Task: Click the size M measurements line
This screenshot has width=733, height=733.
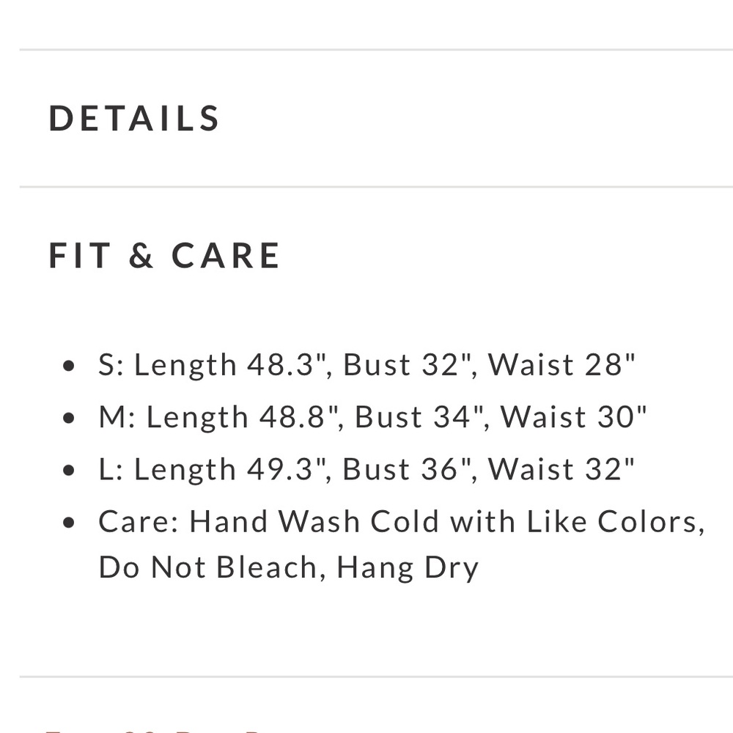Action: pyautogui.click(x=372, y=417)
